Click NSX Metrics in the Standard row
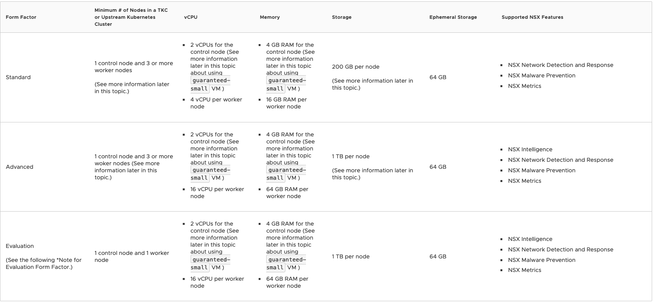Viewport: 653px width, 303px height. (x=524, y=86)
